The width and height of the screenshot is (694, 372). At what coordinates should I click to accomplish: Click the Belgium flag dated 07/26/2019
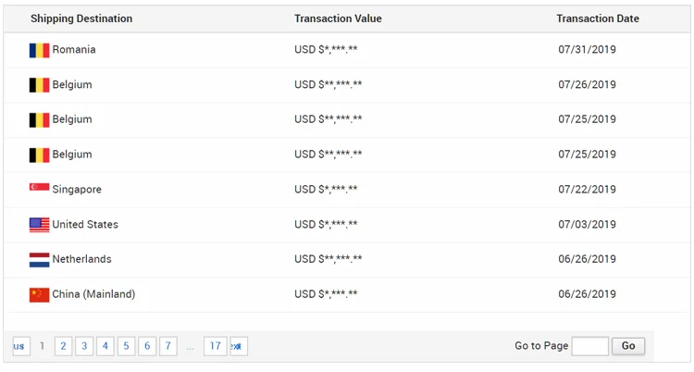click(39, 85)
